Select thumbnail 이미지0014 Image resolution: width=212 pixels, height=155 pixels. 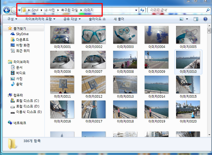(x=157, y=84)
